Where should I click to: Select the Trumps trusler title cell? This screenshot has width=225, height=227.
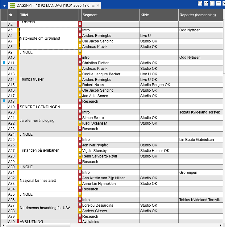click(x=48, y=79)
